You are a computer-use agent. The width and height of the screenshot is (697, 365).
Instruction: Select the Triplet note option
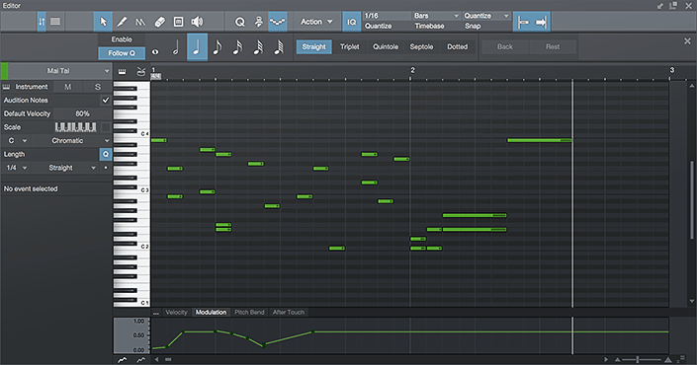coord(349,47)
